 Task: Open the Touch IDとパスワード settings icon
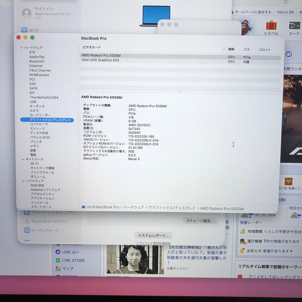pyautogui.click(x=26, y=221)
